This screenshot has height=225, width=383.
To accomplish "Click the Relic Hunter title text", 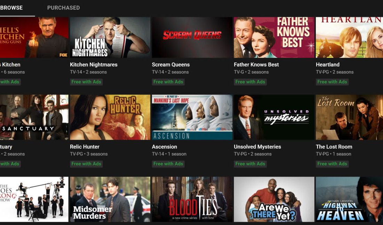I will coord(85,147).
